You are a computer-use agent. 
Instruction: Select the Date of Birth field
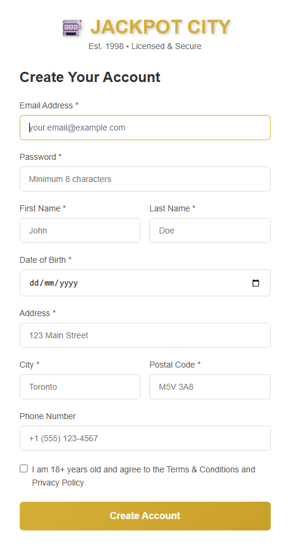tap(145, 283)
